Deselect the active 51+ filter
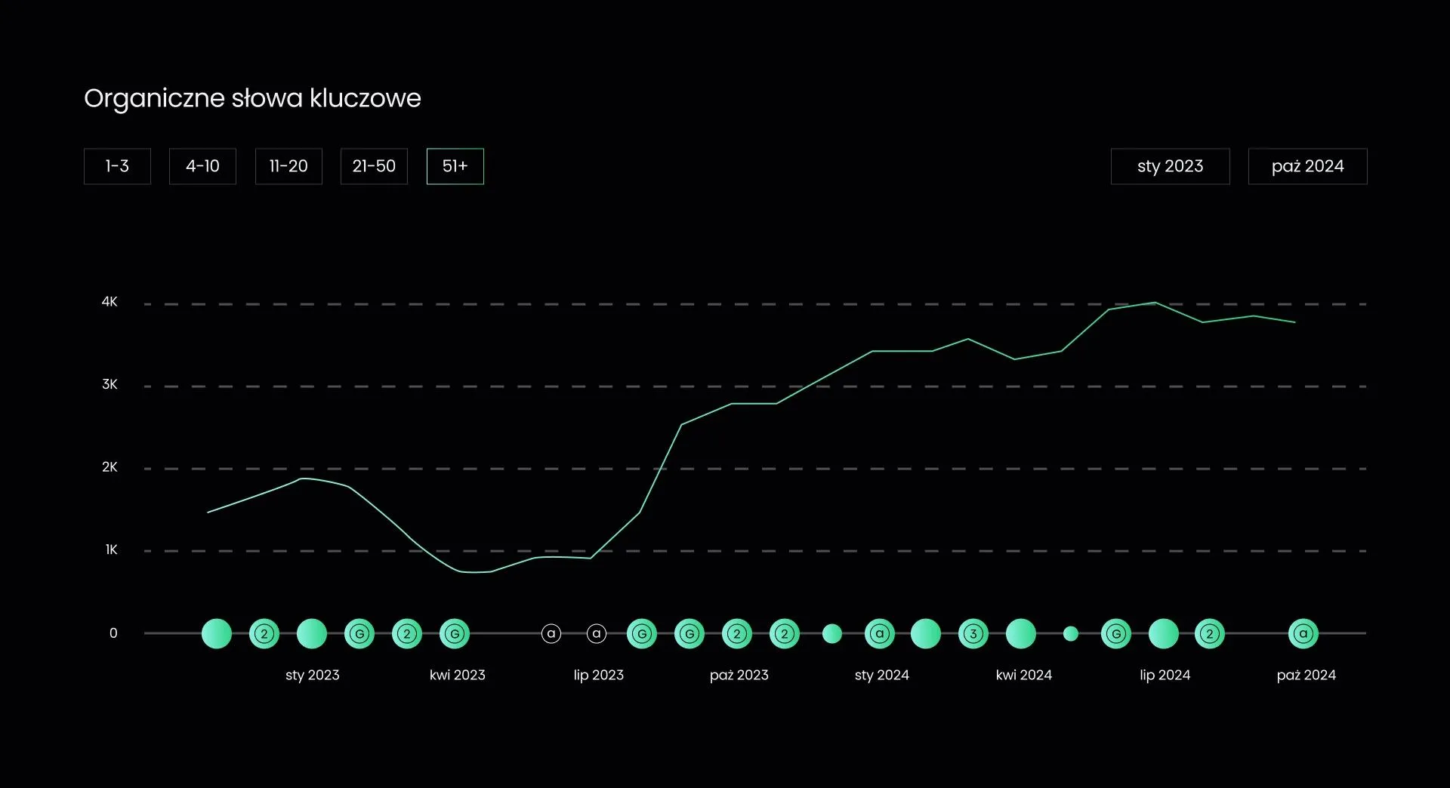 click(455, 166)
